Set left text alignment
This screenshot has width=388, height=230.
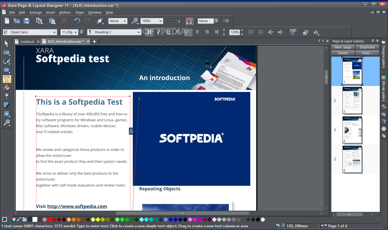(x=188, y=32)
